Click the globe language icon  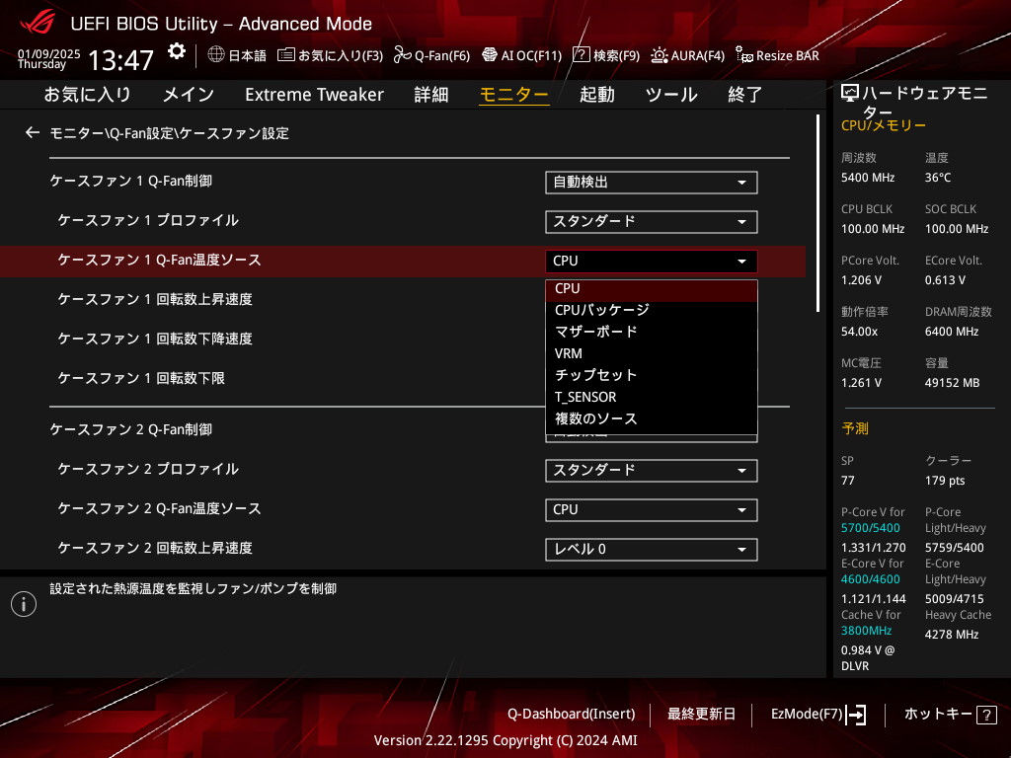click(216, 55)
